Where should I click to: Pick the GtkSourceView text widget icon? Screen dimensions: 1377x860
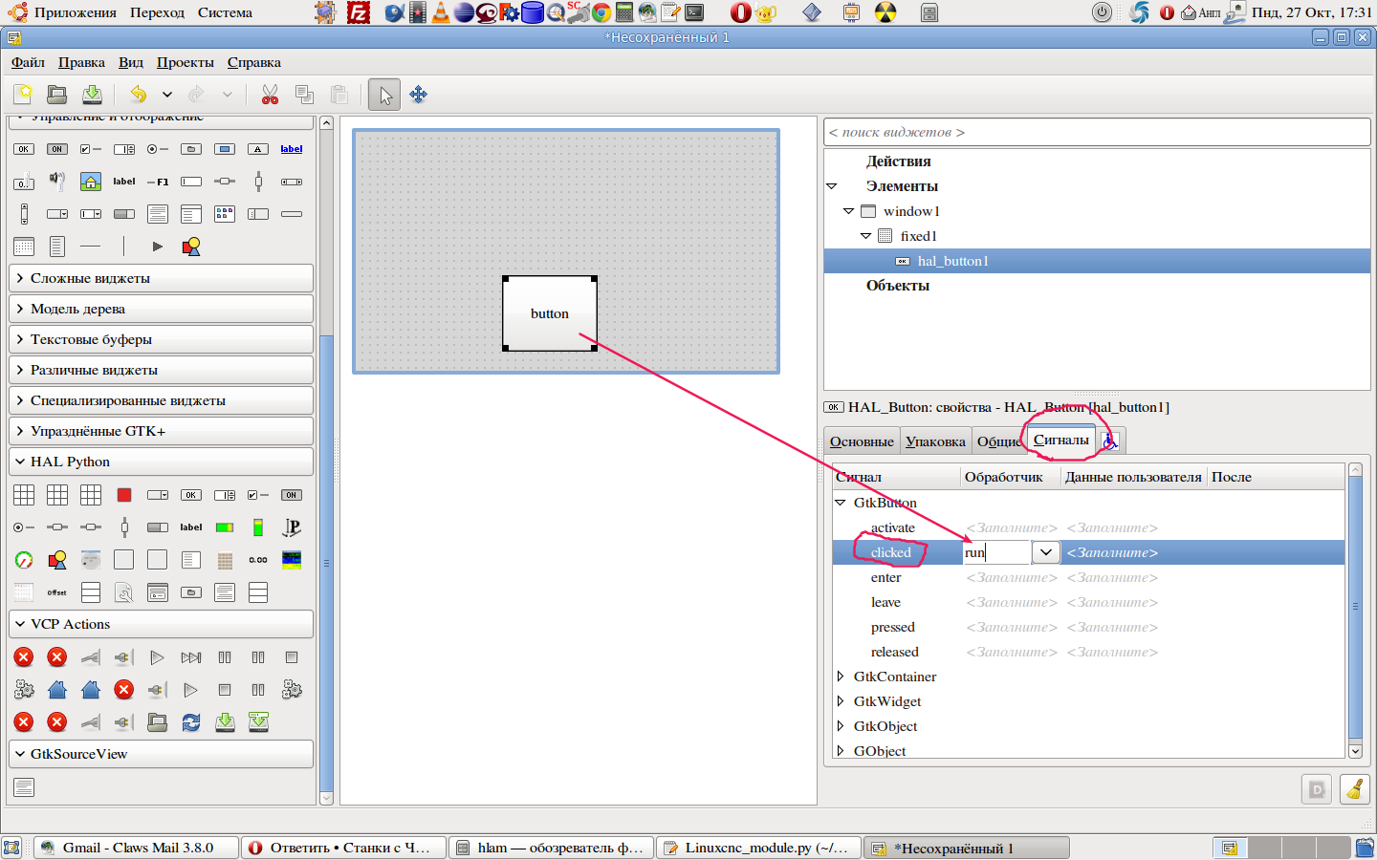(24, 787)
